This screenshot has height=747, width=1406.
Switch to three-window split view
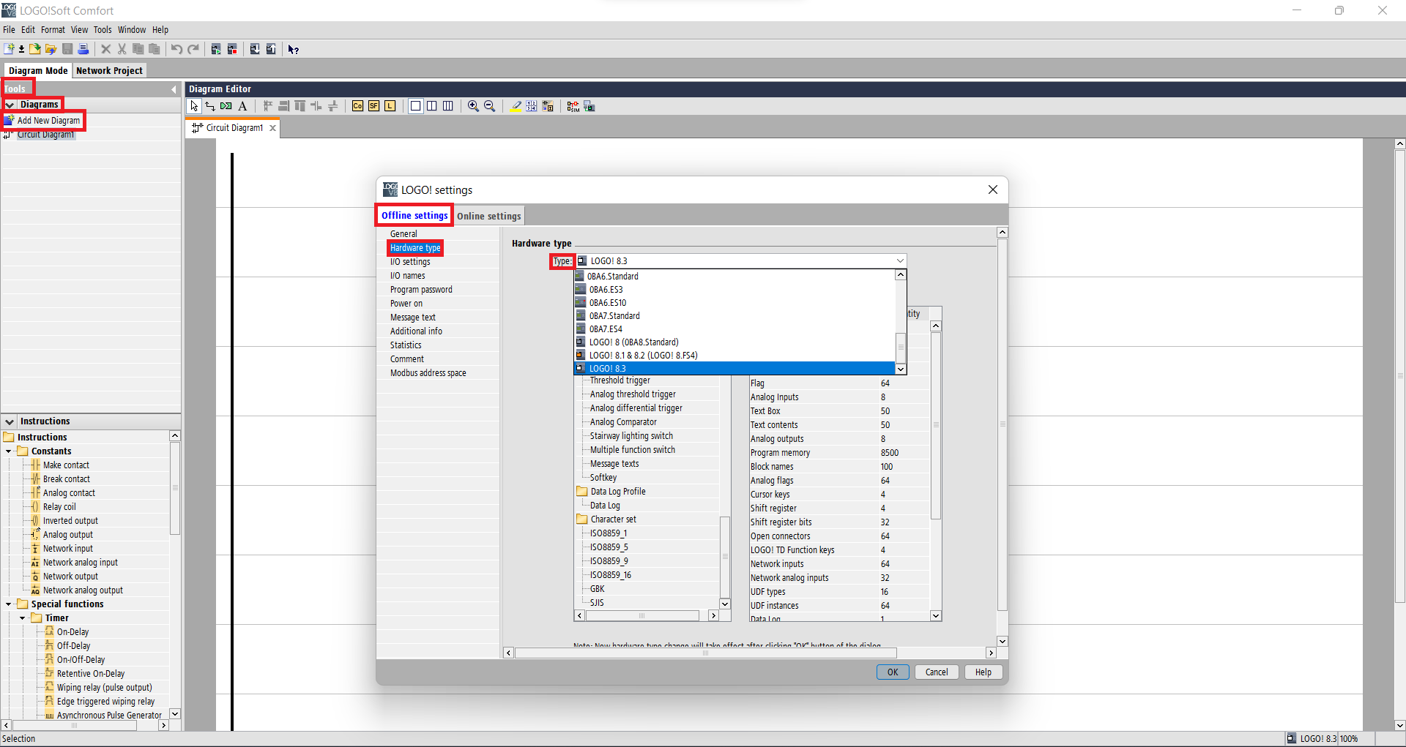447,106
